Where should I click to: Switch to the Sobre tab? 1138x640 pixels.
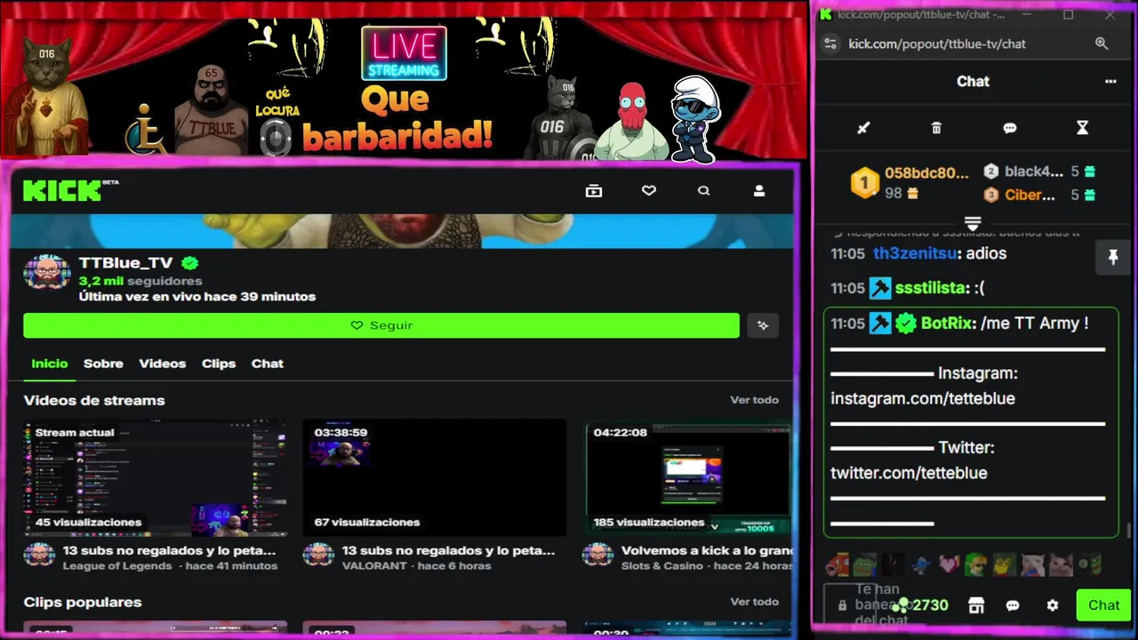coord(103,364)
